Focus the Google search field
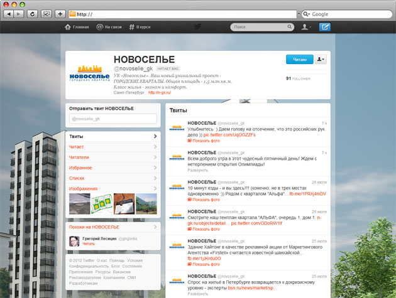The height and width of the screenshot is (298, 396). coord(347,14)
